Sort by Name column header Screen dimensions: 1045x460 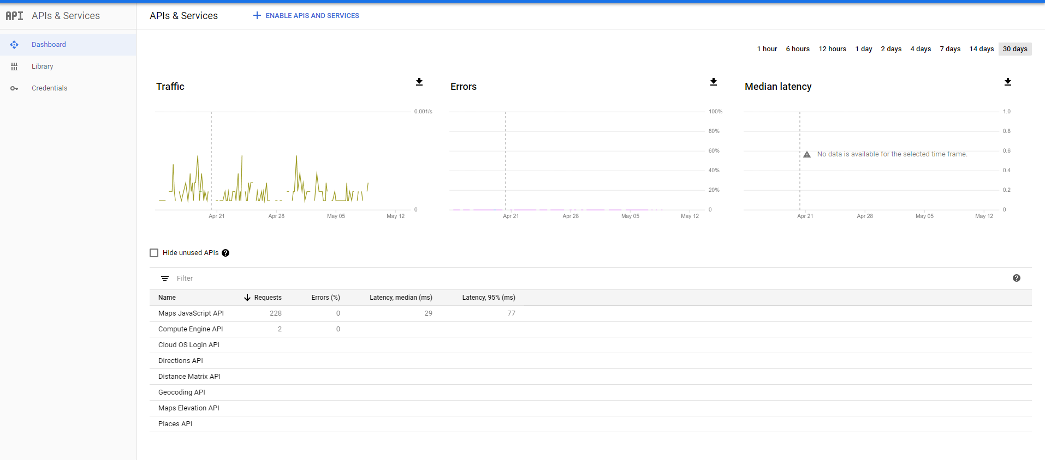click(167, 298)
